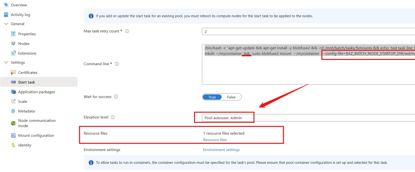
Task: Click the Certificates icon
Action: pos(13,72)
